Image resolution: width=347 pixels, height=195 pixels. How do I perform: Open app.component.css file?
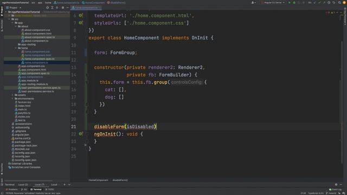31,66
